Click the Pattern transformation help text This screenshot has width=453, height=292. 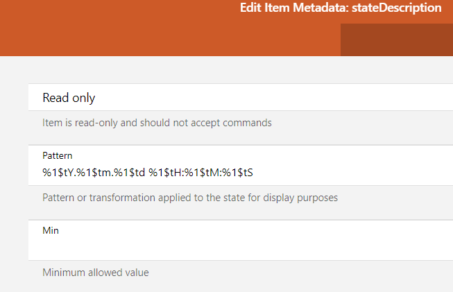click(190, 198)
